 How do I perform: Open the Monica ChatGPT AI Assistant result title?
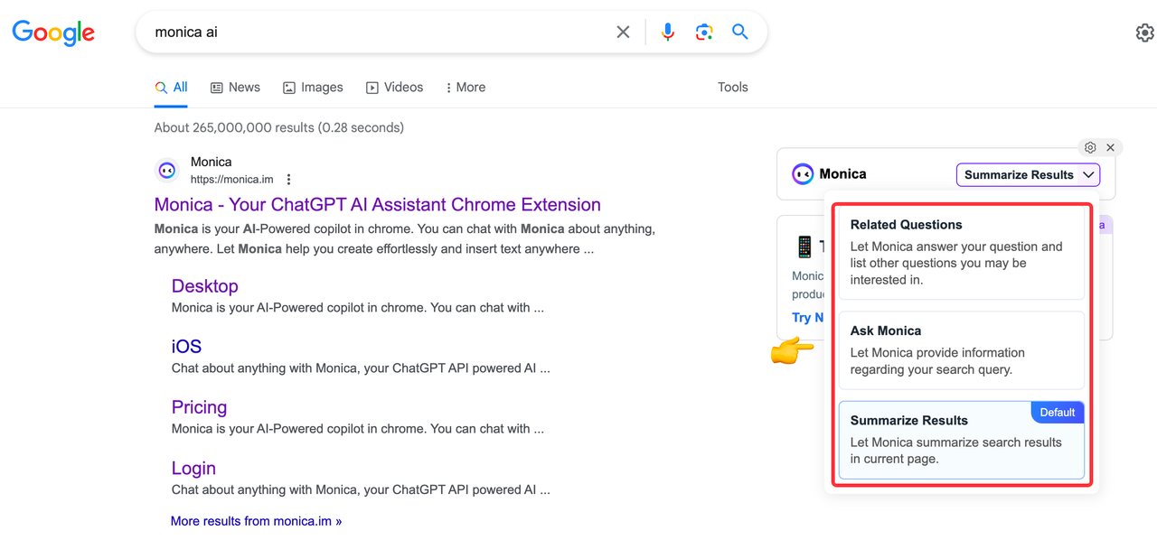pos(378,205)
